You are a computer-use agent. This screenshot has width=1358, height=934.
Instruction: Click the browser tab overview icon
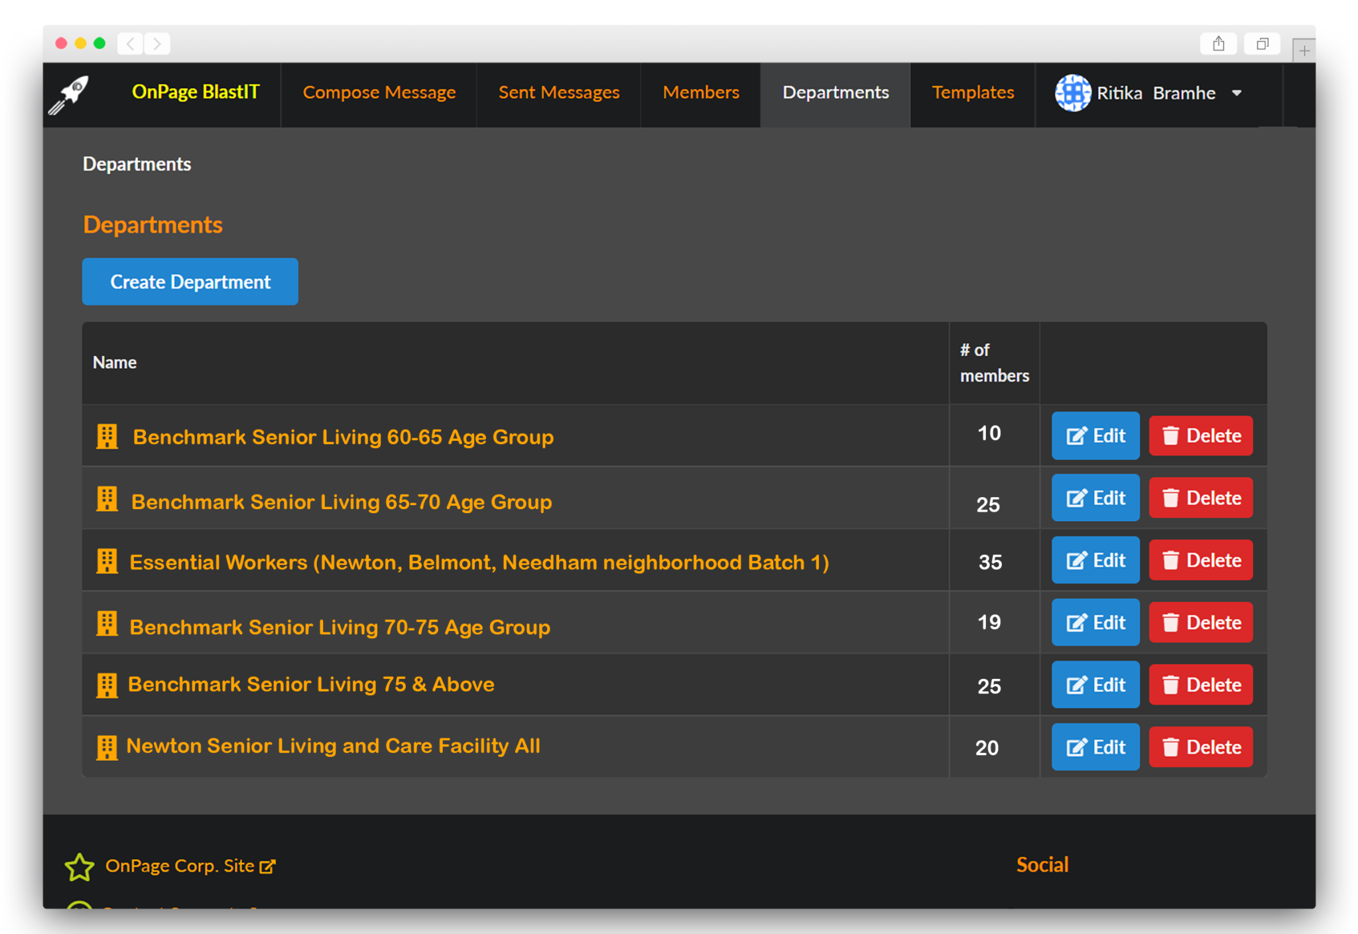[x=1262, y=44]
